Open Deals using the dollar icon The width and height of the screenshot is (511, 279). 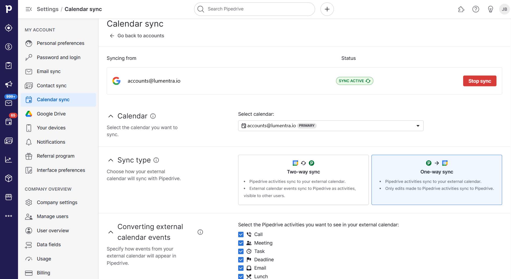9,46
